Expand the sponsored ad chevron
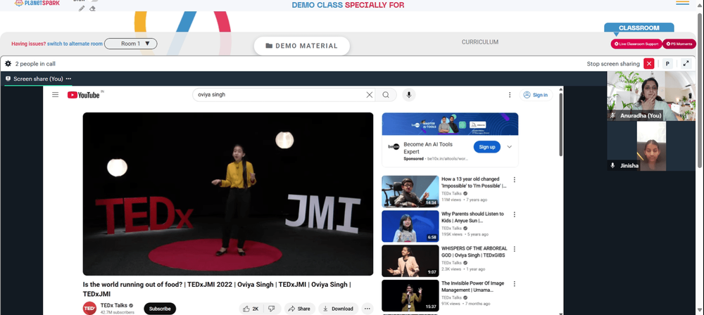The height and width of the screenshot is (315, 704). coord(510,147)
